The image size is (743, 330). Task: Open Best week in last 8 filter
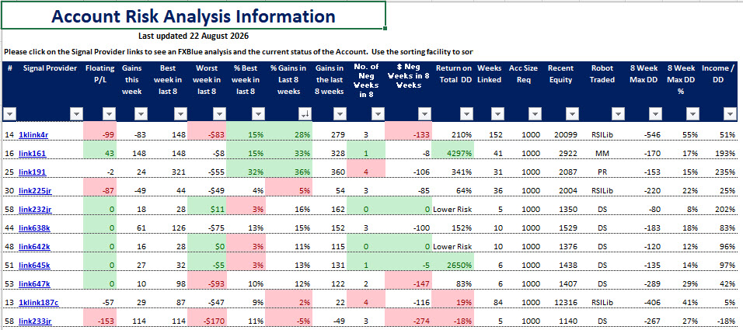pyautogui.click(x=180, y=113)
